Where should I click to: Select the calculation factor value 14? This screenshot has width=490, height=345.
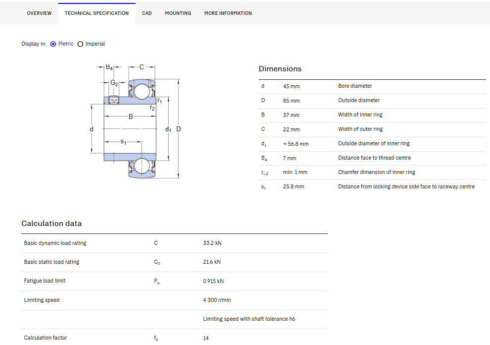(205, 338)
